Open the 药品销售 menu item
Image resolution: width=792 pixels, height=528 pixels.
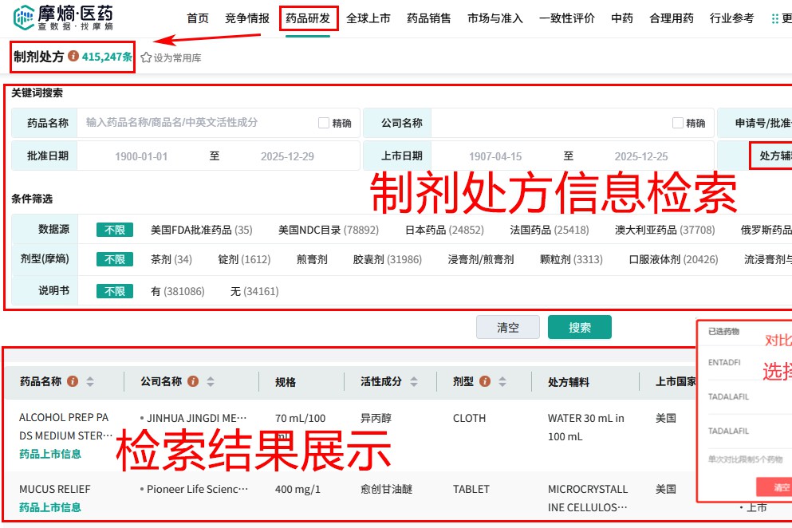(x=428, y=18)
